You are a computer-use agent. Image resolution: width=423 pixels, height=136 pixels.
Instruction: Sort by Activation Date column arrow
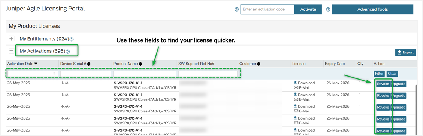tap(36, 64)
